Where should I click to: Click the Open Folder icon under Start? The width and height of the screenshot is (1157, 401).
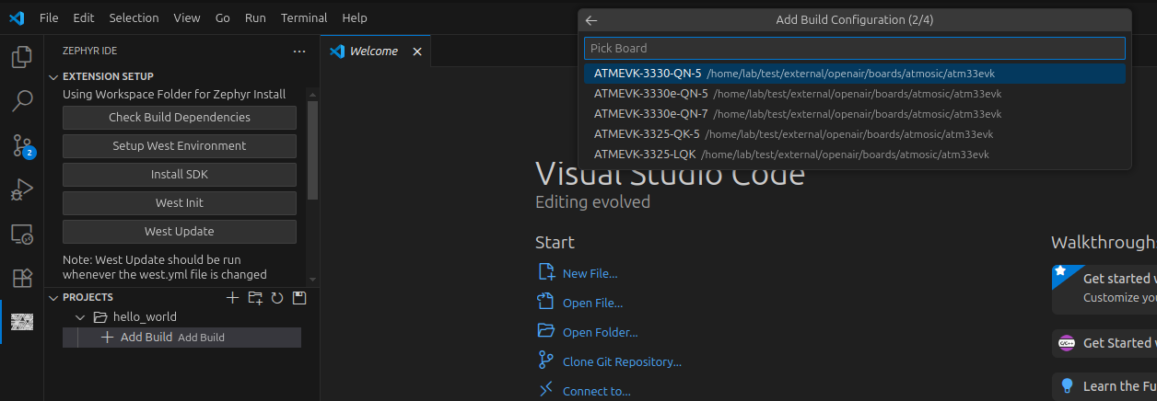tap(546, 331)
